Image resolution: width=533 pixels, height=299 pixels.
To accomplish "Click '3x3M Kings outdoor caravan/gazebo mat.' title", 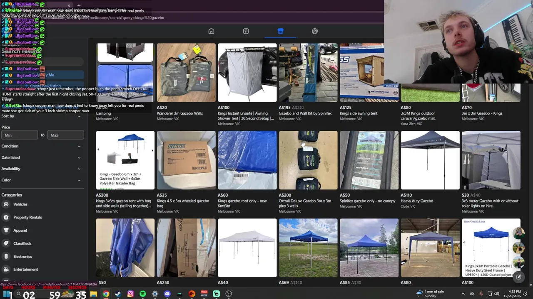I will pyautogui.click(x=418, y=115).
